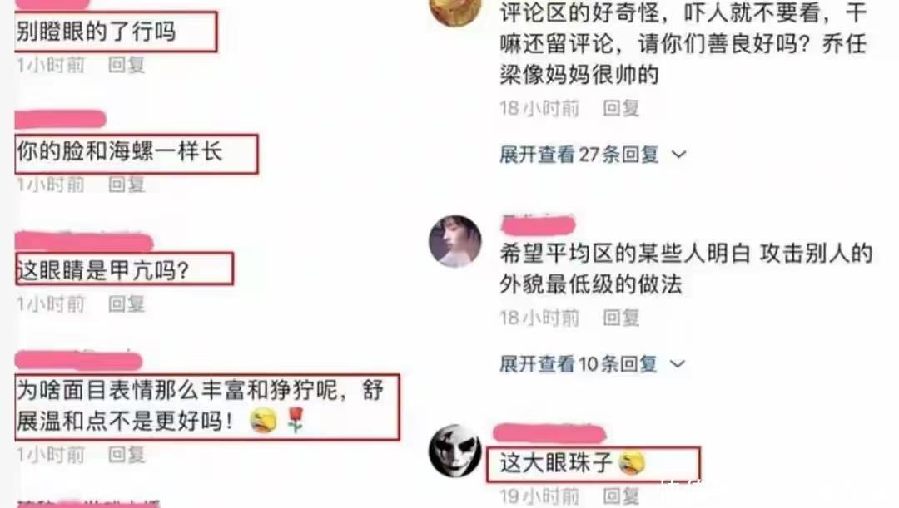Reply to the comment 这大眼珠子
Viewport: 899px width, 508px height.
click(621, 496)
